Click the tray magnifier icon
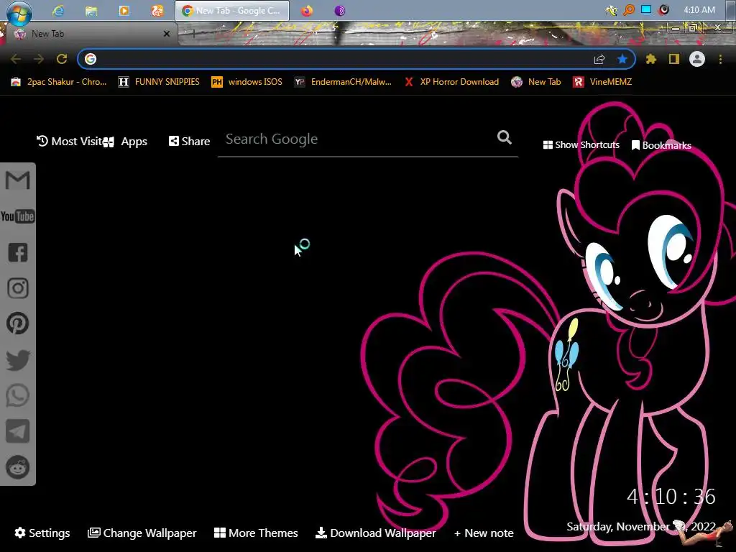The width and height of the screenshot is (736, 552). tap(628, 10)
